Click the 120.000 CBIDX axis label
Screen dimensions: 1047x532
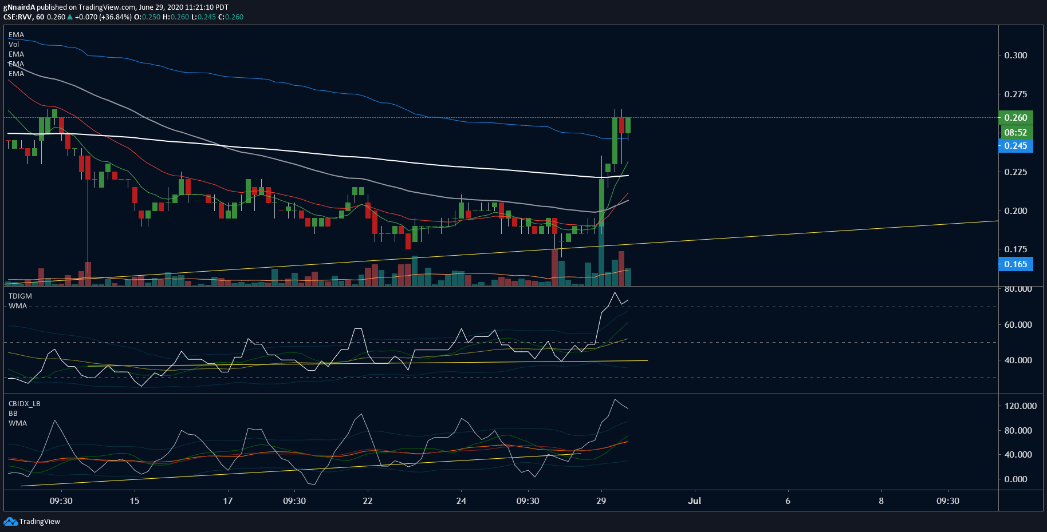(x=1020, y=406)
